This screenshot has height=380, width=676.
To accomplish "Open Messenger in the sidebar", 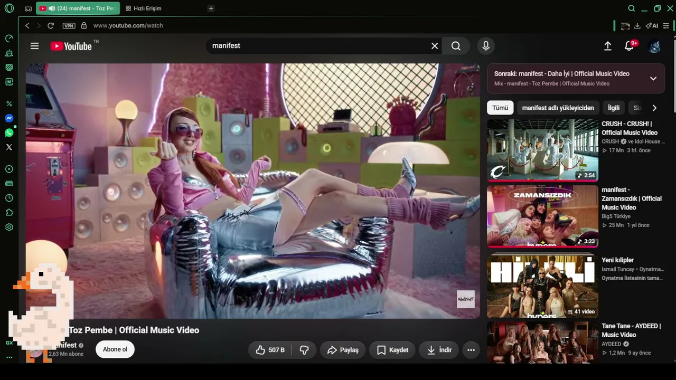I will pos(9,118).
